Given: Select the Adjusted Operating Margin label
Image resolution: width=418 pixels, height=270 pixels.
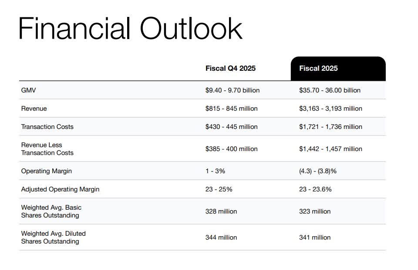Looking at the screenshot, I should tap(60, 189).
